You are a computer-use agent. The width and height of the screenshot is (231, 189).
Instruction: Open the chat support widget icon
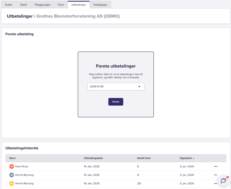tap(223, 181)
